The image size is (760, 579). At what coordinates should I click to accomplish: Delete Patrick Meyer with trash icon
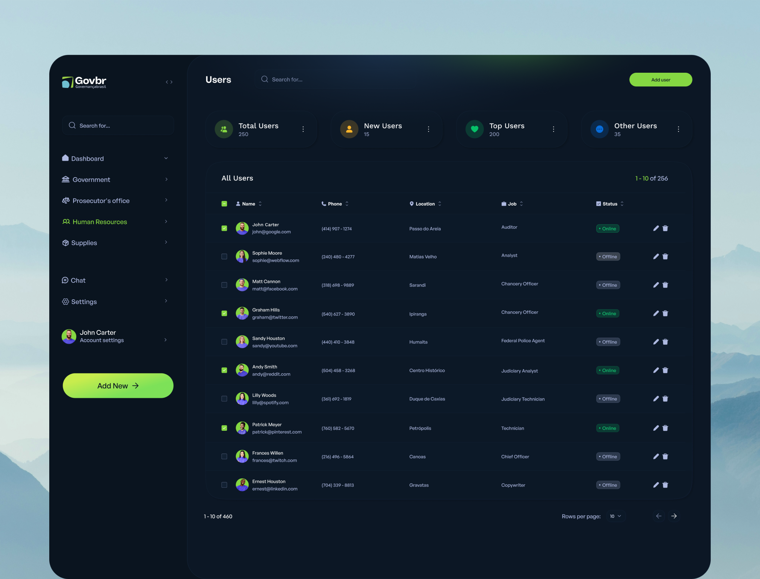665,428
